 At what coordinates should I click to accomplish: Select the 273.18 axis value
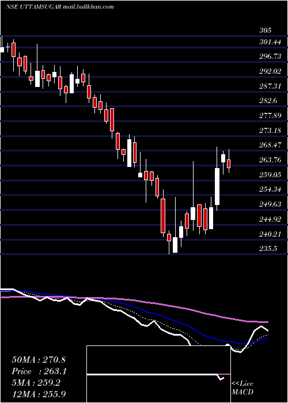(270, 131)
